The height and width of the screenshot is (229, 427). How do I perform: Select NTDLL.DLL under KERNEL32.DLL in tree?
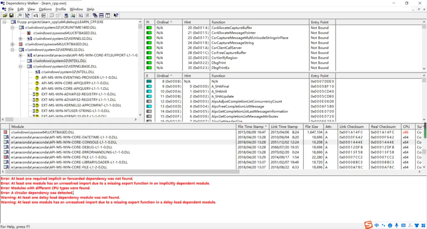tap(60, 61)
